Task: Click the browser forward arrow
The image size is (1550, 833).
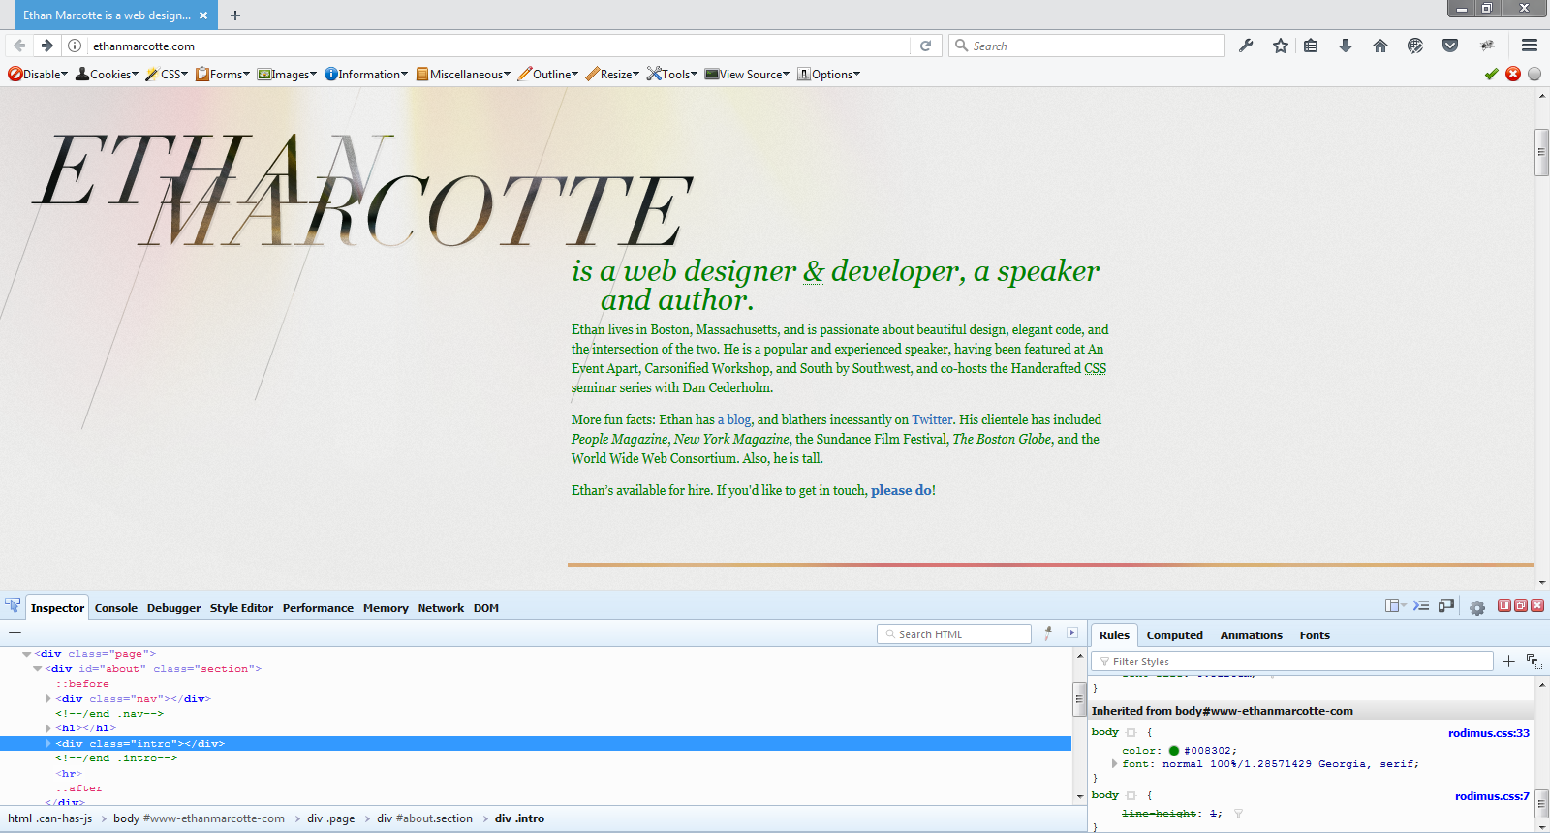Action: [46, 46]
